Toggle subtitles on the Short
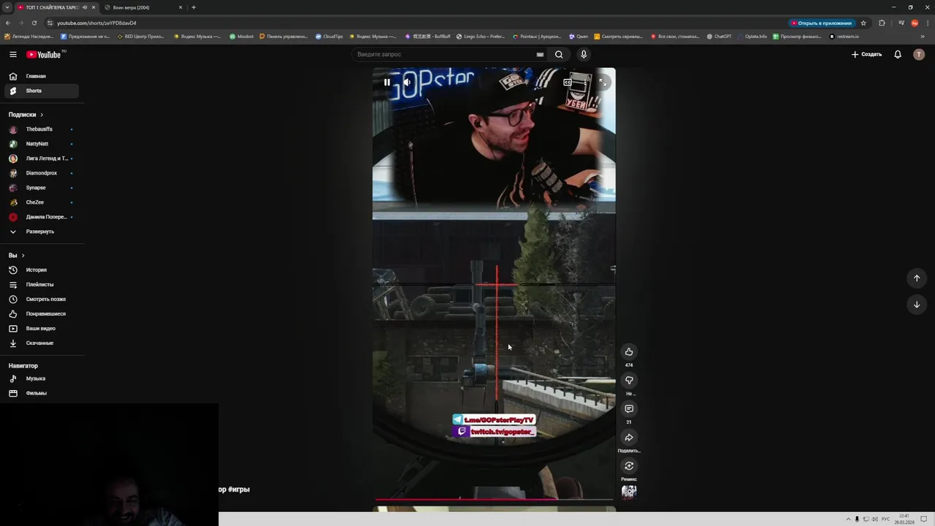935x526 pixels. tap(568, 82)
